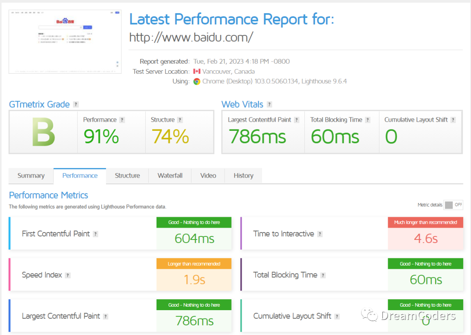Click the Web Vitals heading
Screen dimensions: 471x335
242,104
